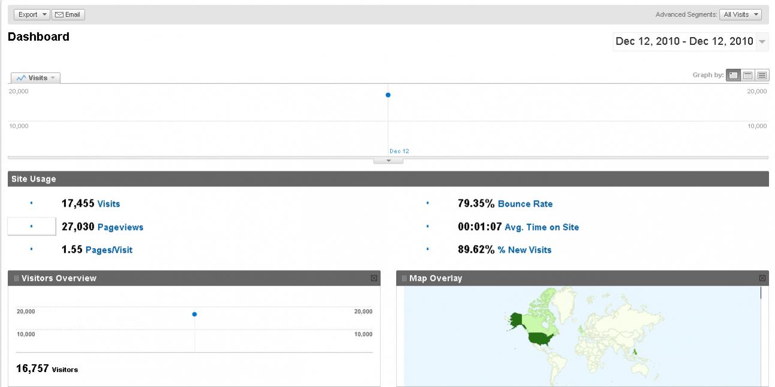Click the 27,030 pageviews value
This screenshot has width=775, height=387.
coord(78,227)
